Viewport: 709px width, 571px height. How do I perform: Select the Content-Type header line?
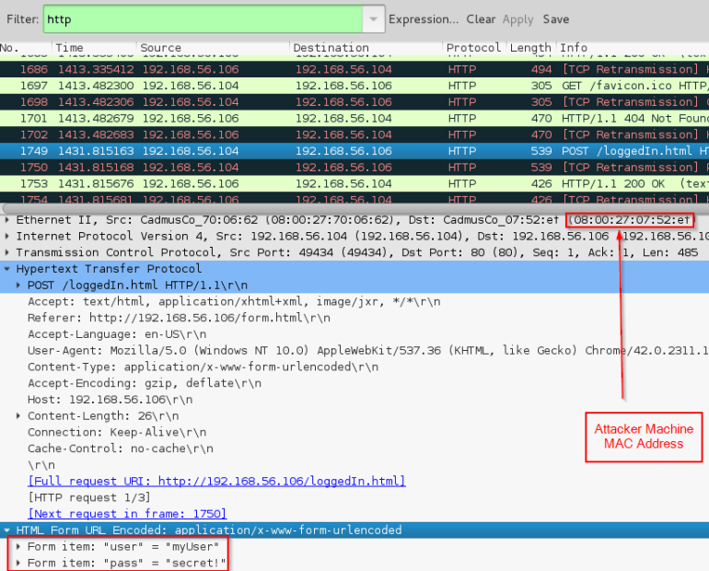point(203,367)
